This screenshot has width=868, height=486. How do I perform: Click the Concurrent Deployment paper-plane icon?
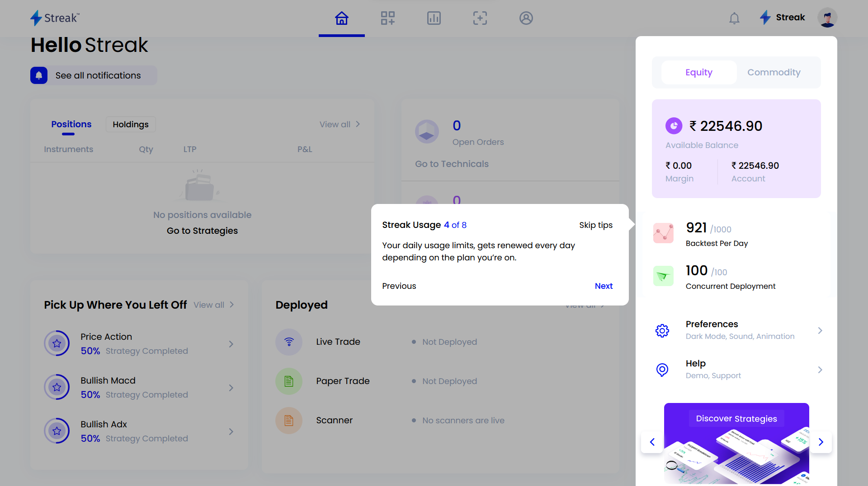tap(663, 276)
